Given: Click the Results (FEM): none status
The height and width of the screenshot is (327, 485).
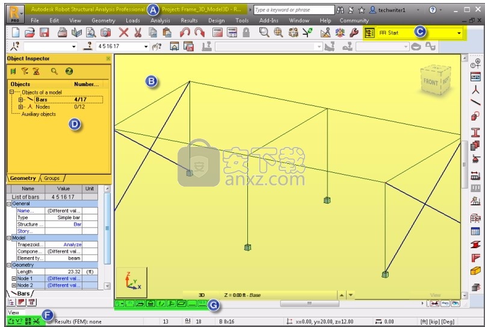Looking at the screenshot, I should click(78, 322).
